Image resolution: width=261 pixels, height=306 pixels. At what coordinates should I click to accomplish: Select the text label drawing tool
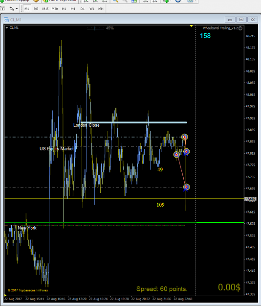(3, 9)
